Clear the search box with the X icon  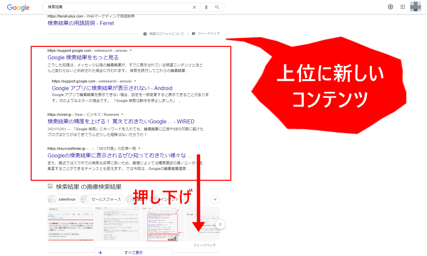coord(194,7)
